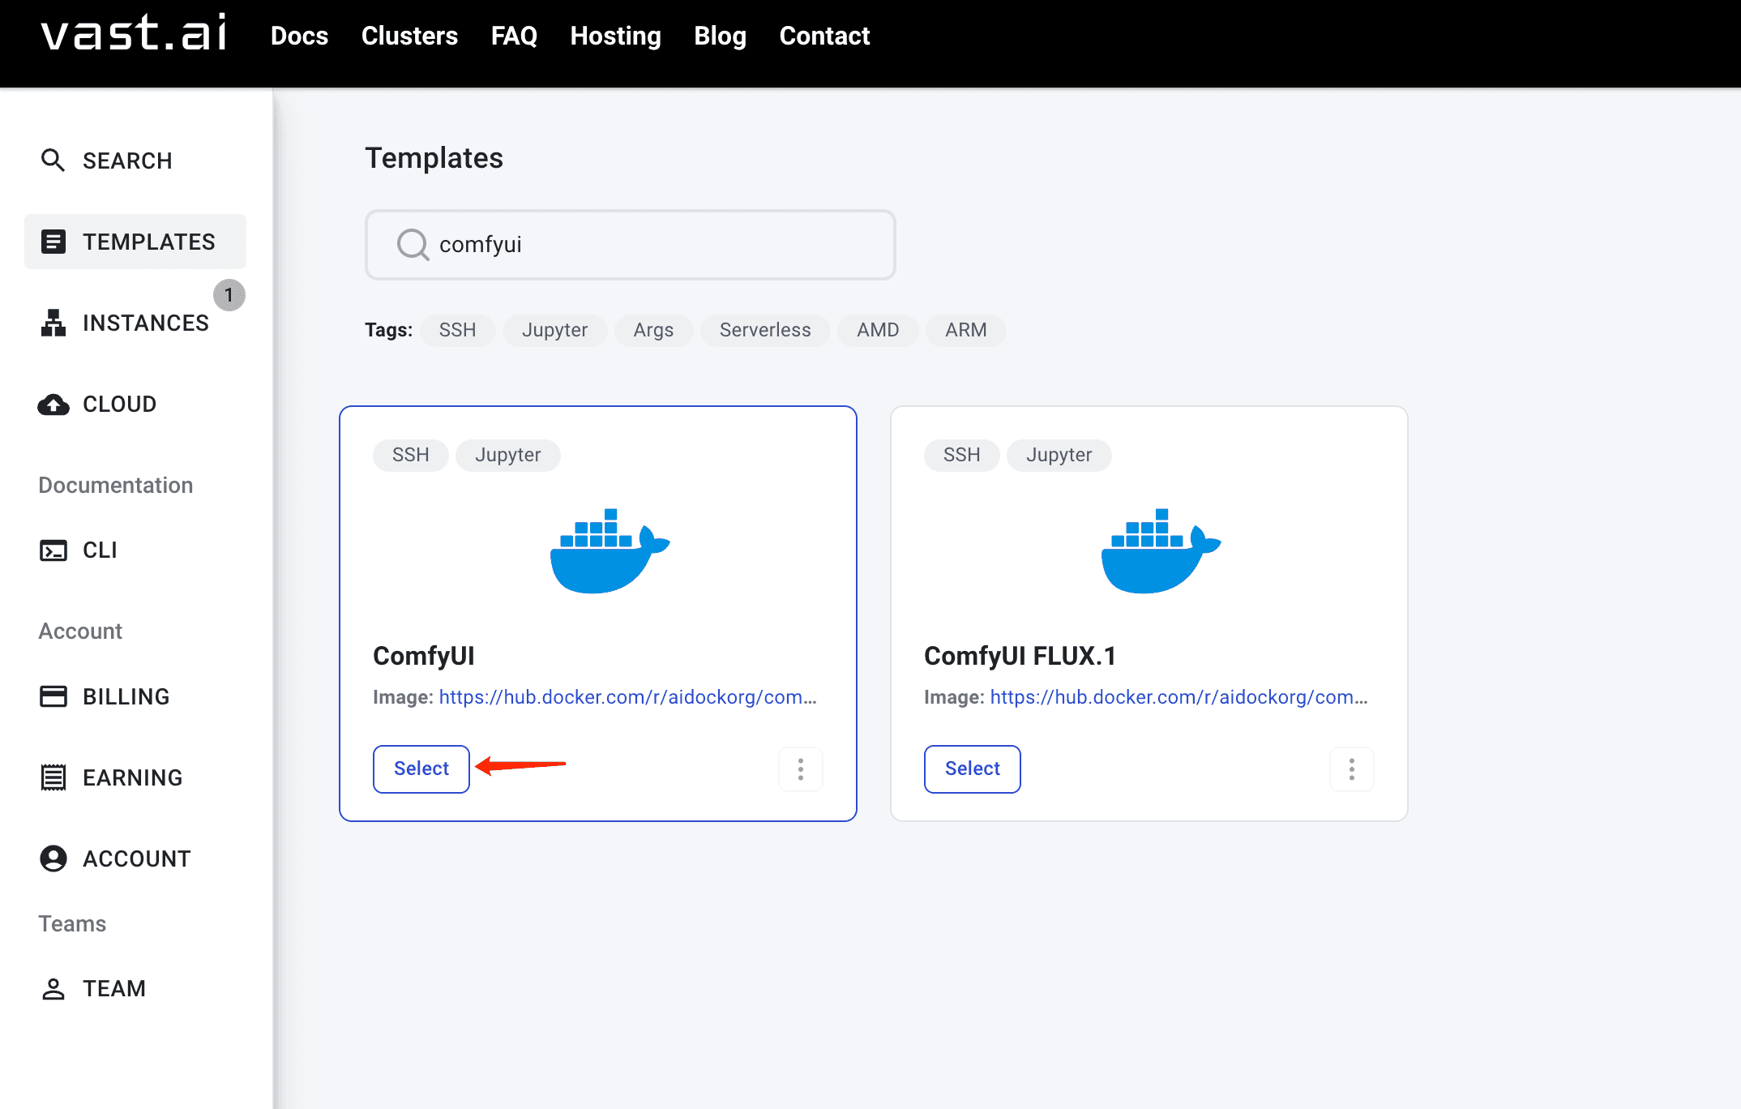This screenshot has height=1109, width=1741.
Task: Open the Hosting page
Action: (x=615, y=36)
